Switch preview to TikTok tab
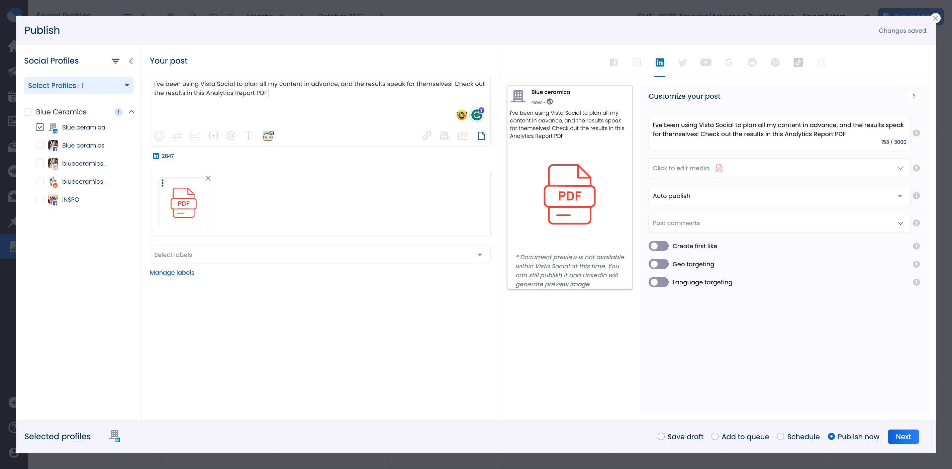952x469 pixels. [798, 63]
